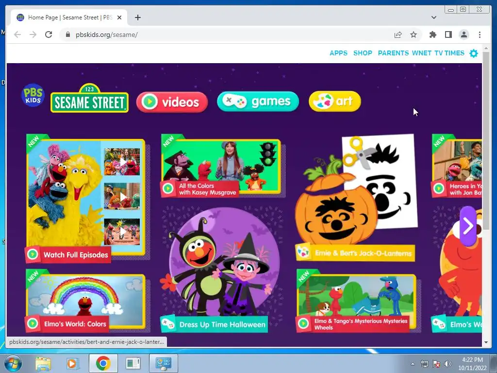The image size is (497, 373).
Task: Click the share page icon in address bar
Action: click(x=398, y=34)
